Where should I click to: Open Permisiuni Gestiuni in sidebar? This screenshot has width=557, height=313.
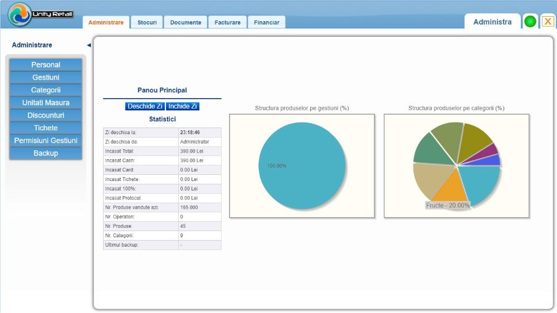pyautogui.click(x=46, y=141)
